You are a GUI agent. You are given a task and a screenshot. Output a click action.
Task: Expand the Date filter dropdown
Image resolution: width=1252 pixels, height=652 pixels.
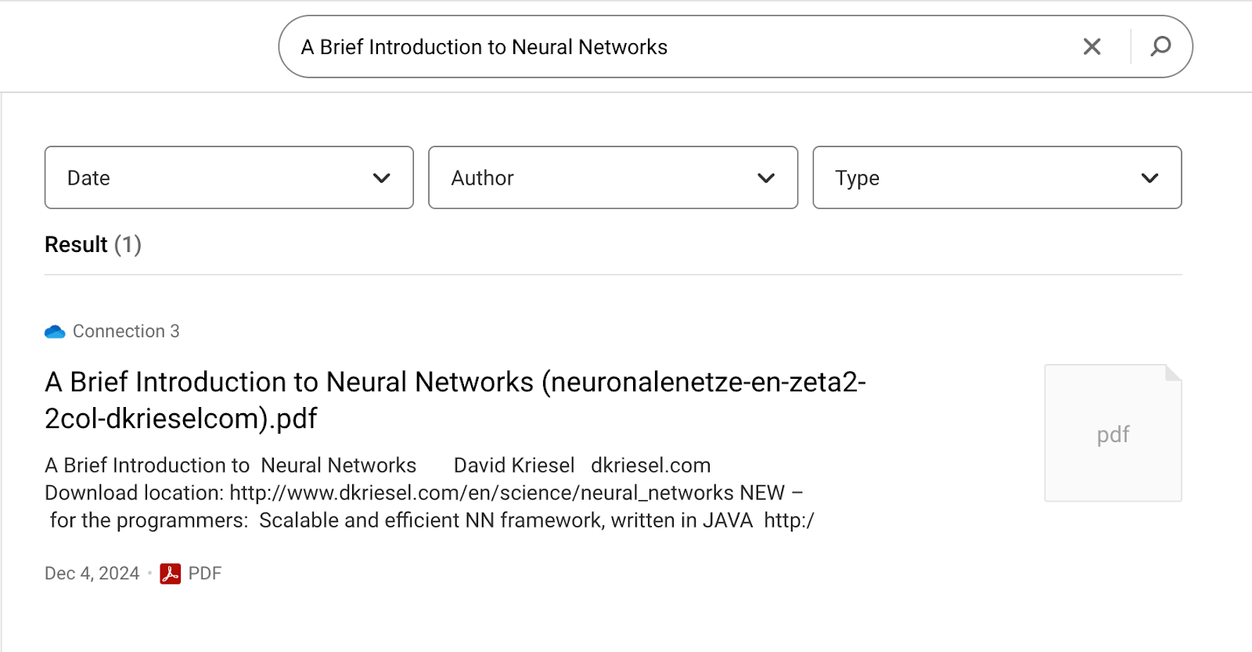tap(228, 178)
